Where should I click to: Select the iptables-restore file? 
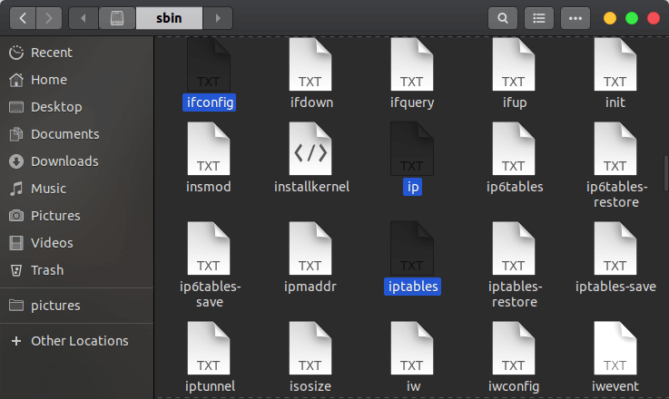pyautogui.click(x=514, y=265)
